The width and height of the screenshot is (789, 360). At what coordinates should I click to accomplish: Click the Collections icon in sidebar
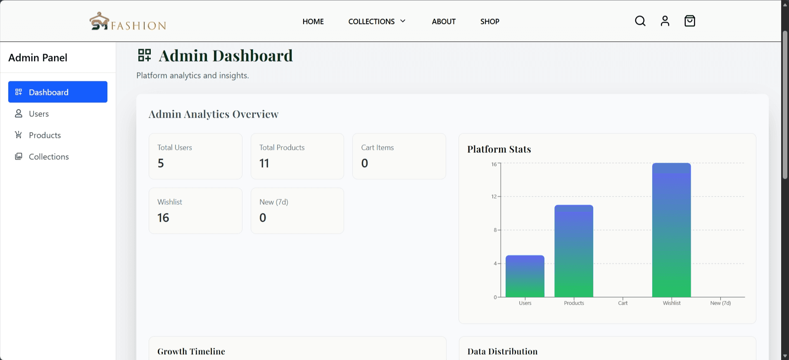coord(19,156)
